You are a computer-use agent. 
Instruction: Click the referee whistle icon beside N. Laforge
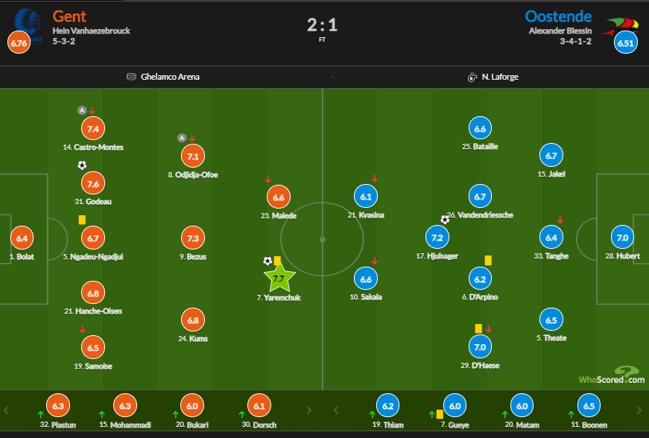pos(472,77)
